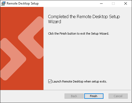Click the grayed-out maximize window button
The image size is (132, 103).
tap(113, 3)
